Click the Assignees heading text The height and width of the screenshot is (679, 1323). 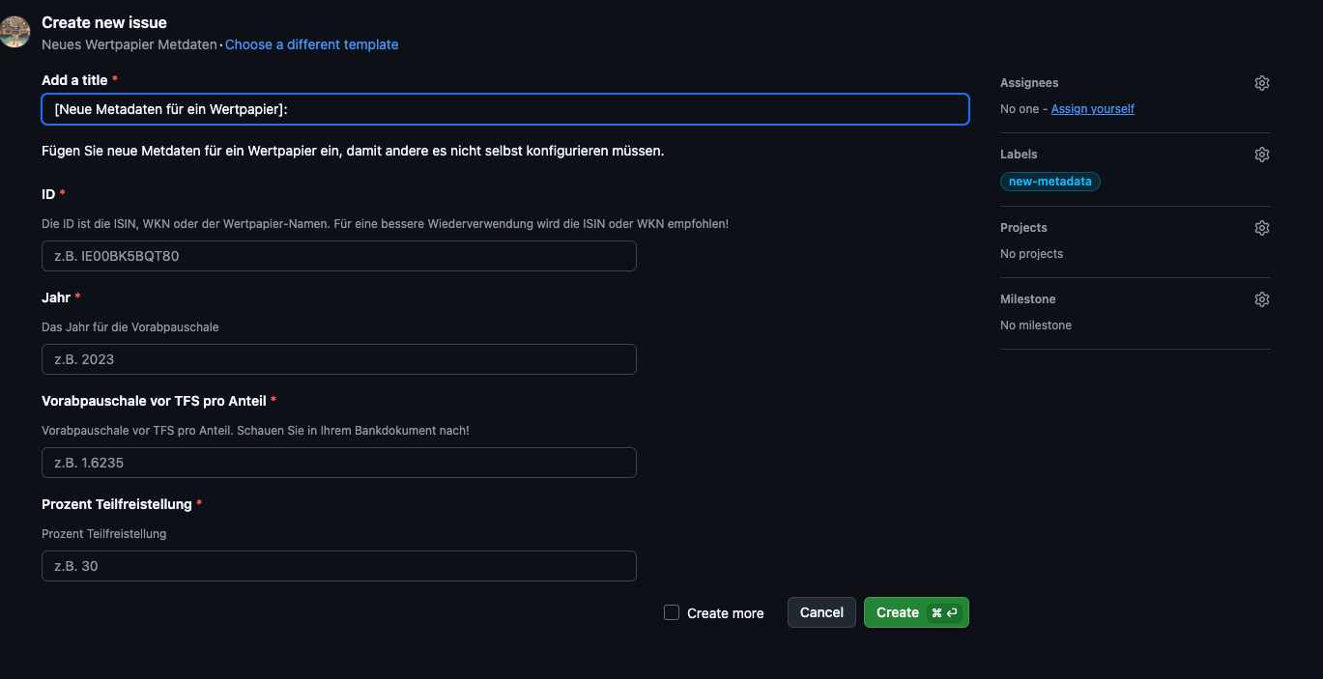click(x=1029, y=83)
